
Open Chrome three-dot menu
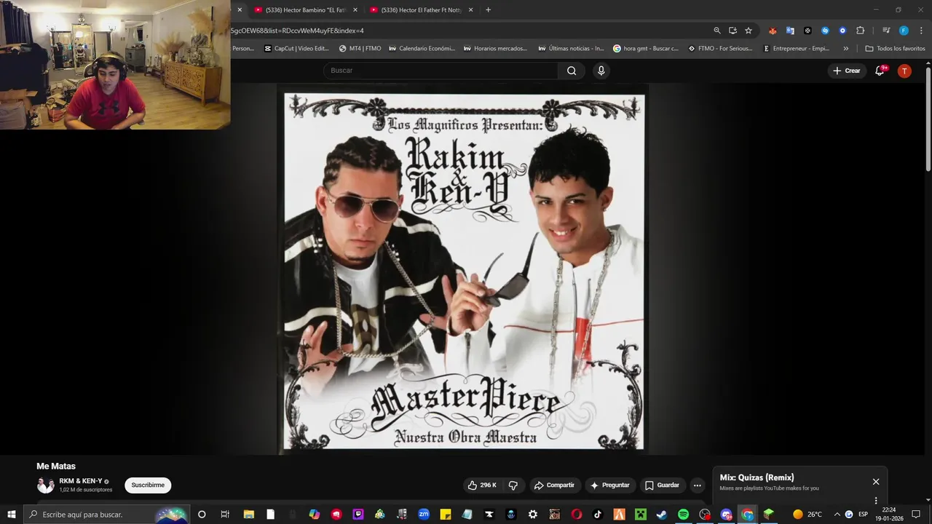tap(920, 31)
